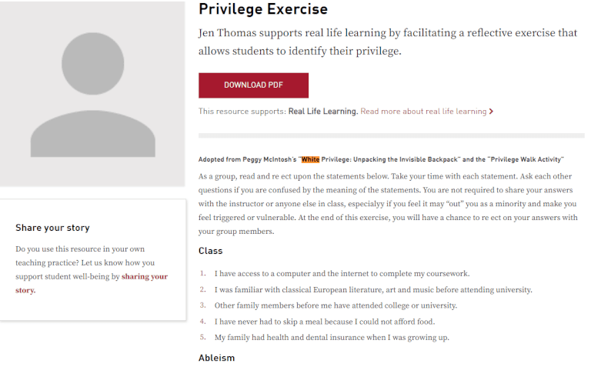The height and width of the screenshot is (367, 591).
Task: Open Read more about real life learning link
Action: coord(423,112)
